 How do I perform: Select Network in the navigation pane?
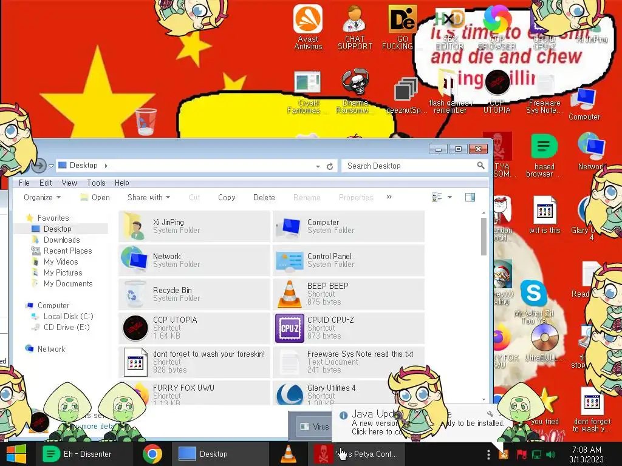(51, 349)
